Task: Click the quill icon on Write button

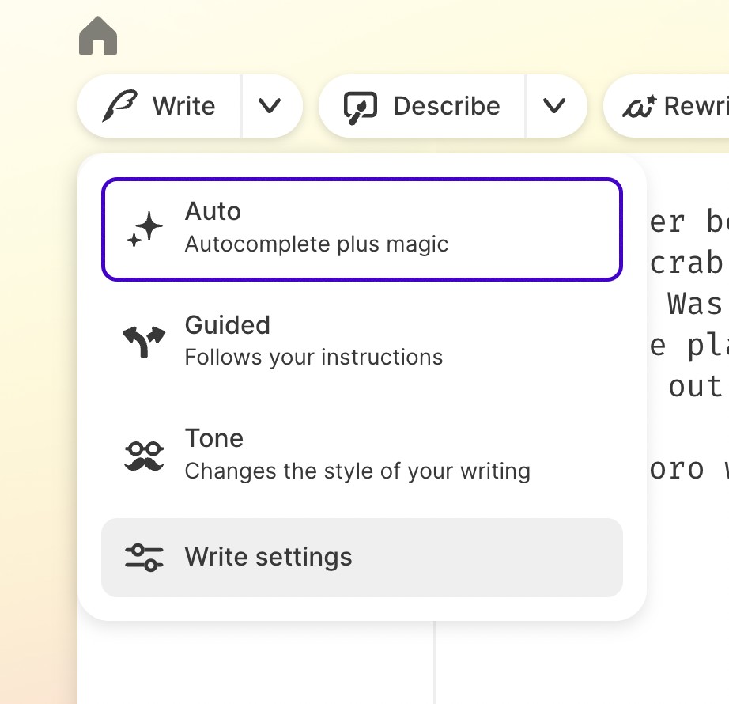Action: tap(119, 106)
